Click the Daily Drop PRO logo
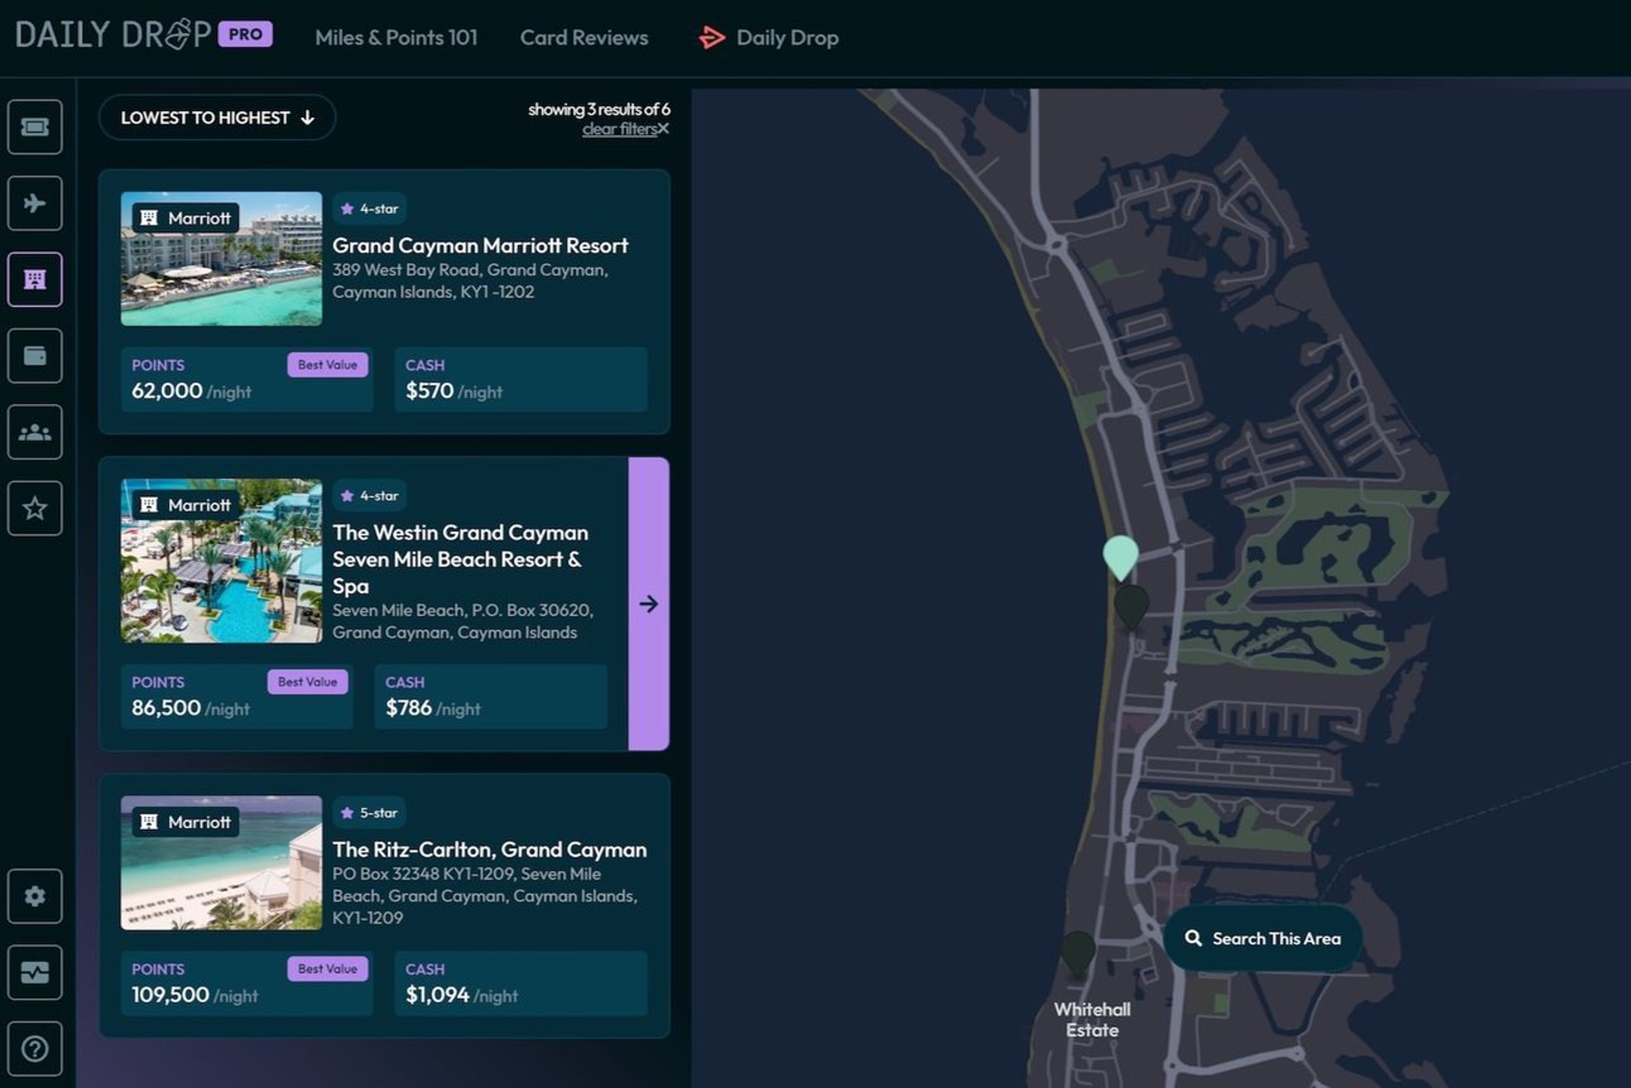This screenshot has width=1631, height=1088. pyautogui.click(x=144, y=35)
